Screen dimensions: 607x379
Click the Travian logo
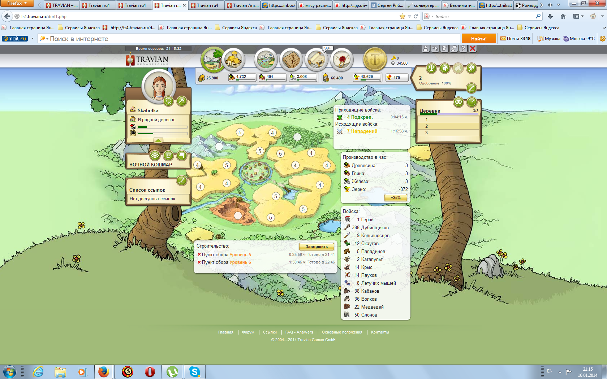147,60
